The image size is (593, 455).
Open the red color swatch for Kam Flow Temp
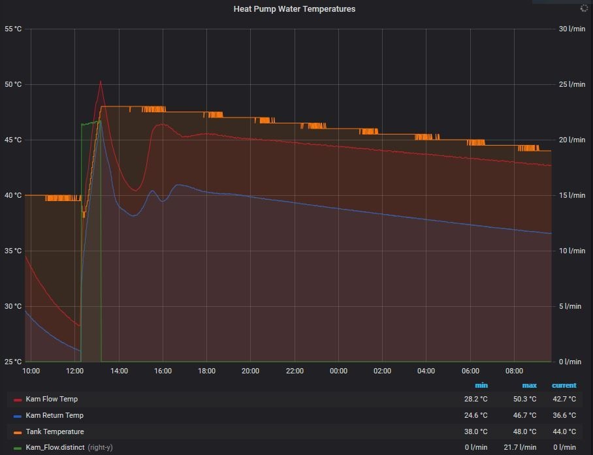click(x=18, y=400)
